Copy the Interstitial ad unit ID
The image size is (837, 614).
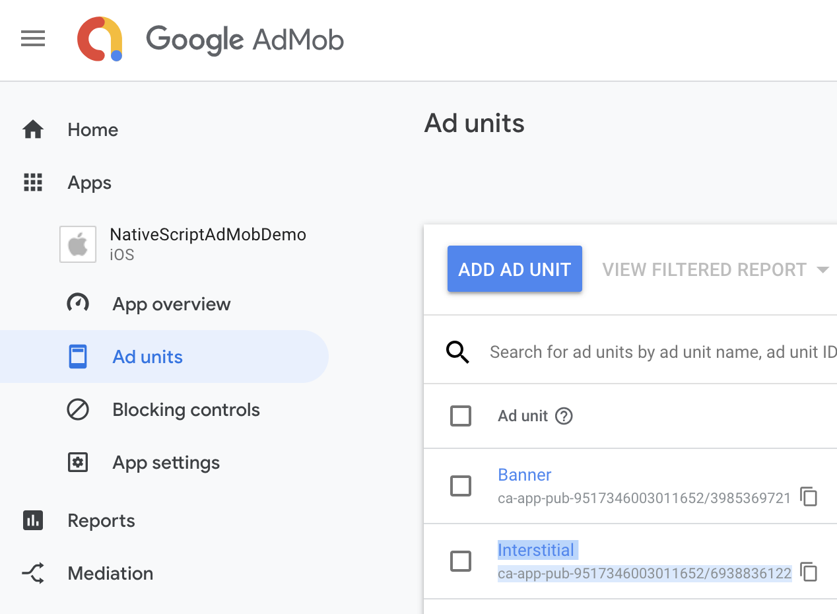[809, 572]
